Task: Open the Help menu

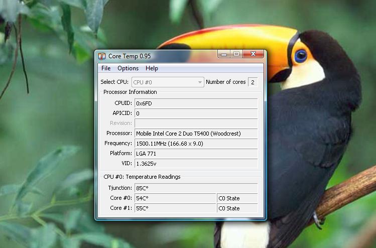Action: point(152,68)
